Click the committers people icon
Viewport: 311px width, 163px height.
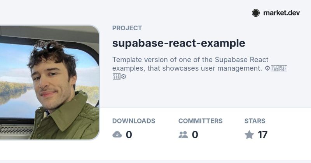click(183, 135)
